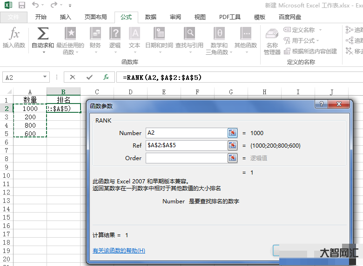Open the More Functions (其他函数) dropdown
The width and height of the screenshot is (363, 266).
point(246,37)
